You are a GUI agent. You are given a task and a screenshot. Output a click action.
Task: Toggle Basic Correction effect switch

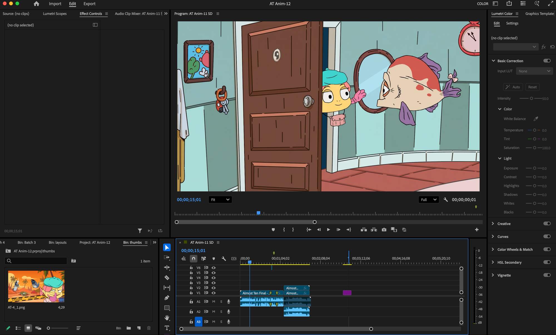[547, 61]
